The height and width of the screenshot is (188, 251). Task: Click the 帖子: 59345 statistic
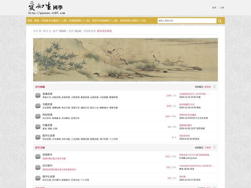[59, 31]
